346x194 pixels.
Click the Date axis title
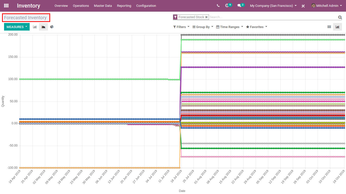pyautogui.click(x=182, y=191)
